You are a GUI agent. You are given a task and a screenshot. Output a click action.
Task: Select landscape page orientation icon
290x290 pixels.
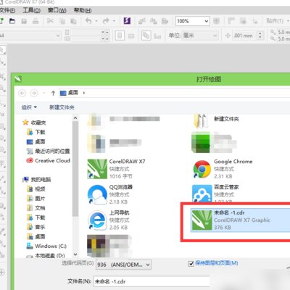(x=131, y=36)
